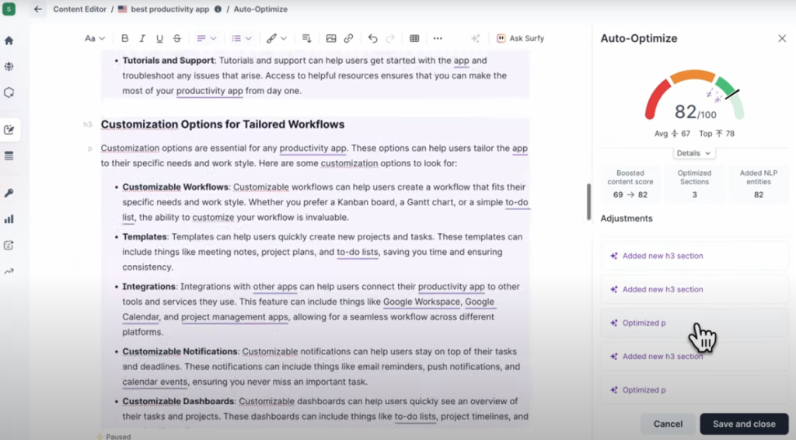Insert a table from the toolbar
The width and height of the screenshot is (796, 440).
[414, 38]
